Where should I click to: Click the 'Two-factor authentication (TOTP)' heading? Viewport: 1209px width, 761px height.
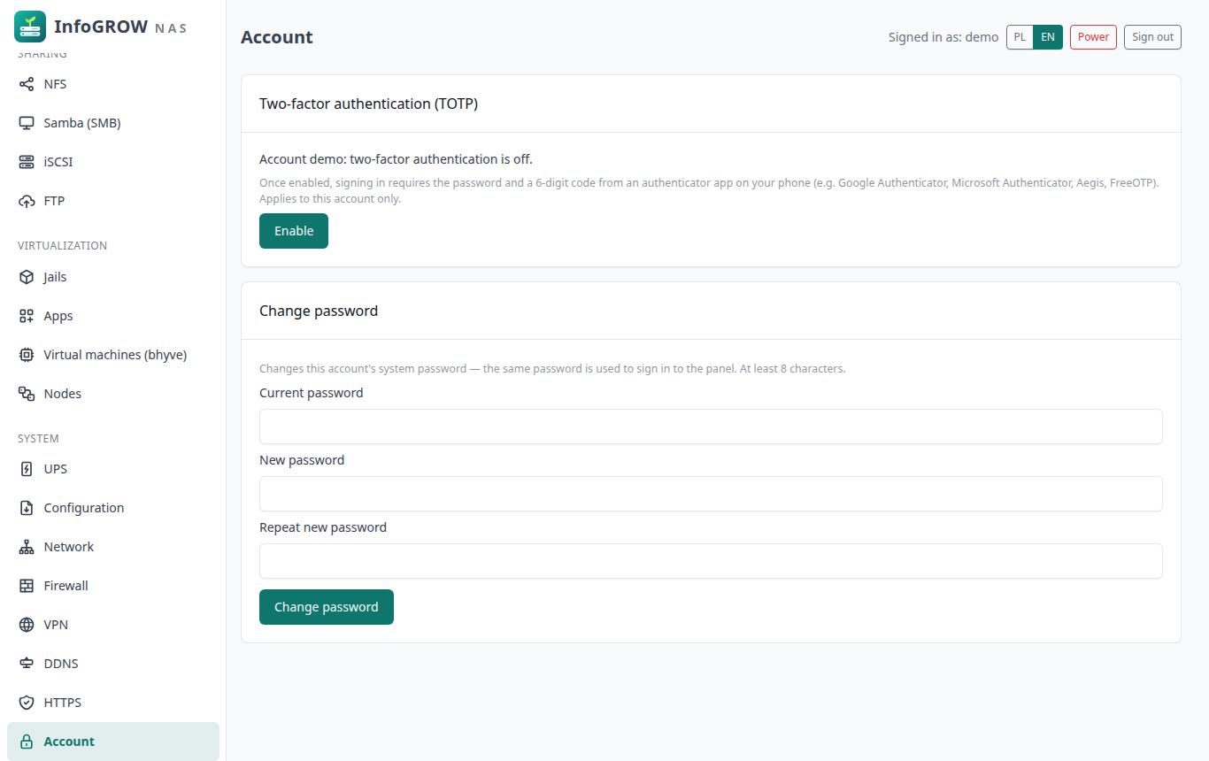click(x=368, y=104)
